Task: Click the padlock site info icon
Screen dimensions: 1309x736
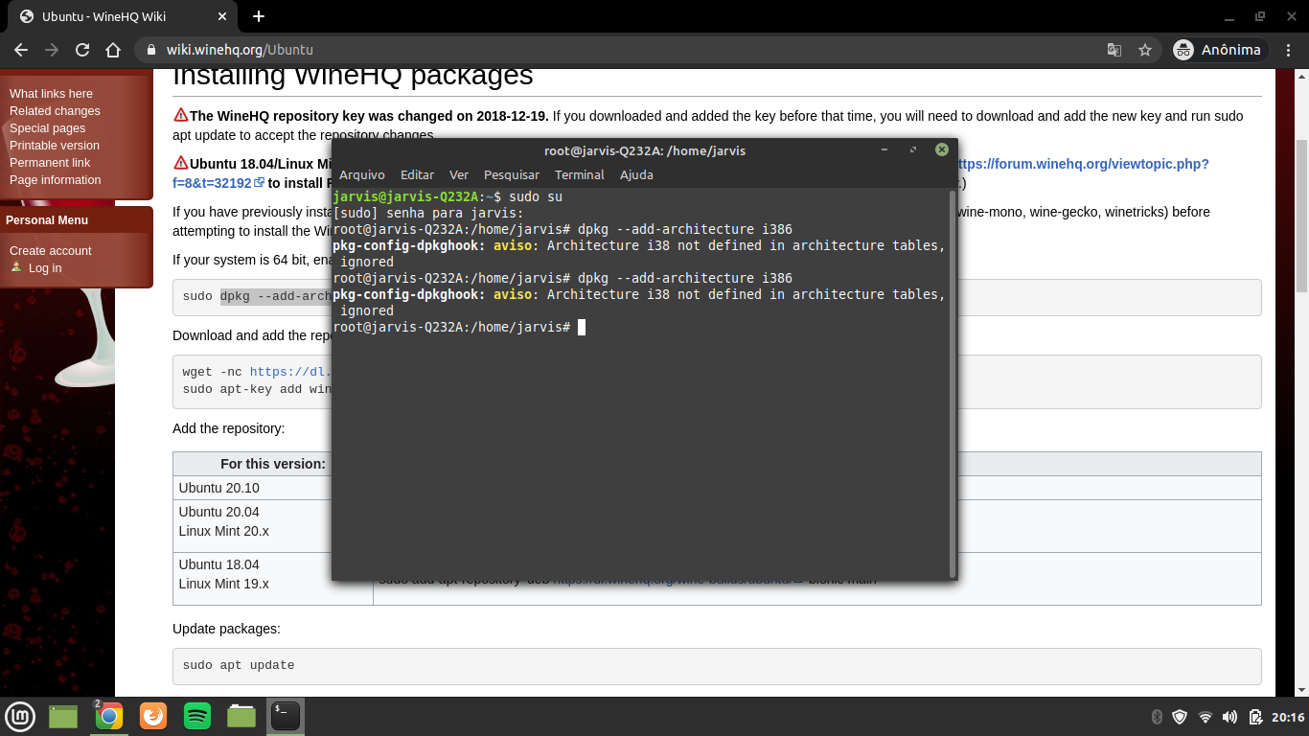Action: pos(151,50)
